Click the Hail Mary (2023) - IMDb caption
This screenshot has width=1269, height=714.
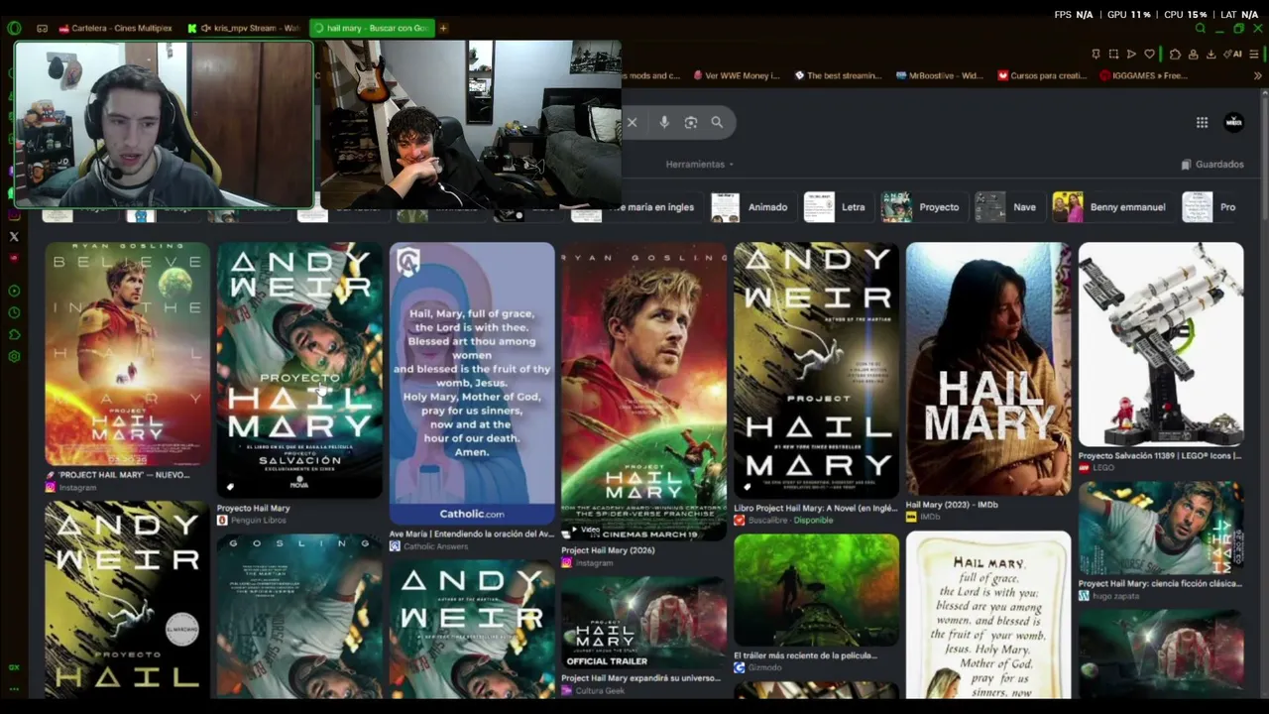click(x=952, y=505)
